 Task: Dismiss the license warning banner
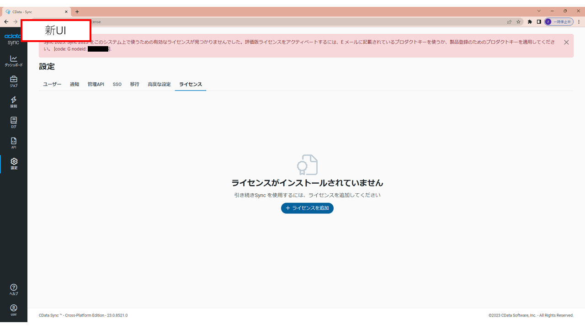point(566,42)
